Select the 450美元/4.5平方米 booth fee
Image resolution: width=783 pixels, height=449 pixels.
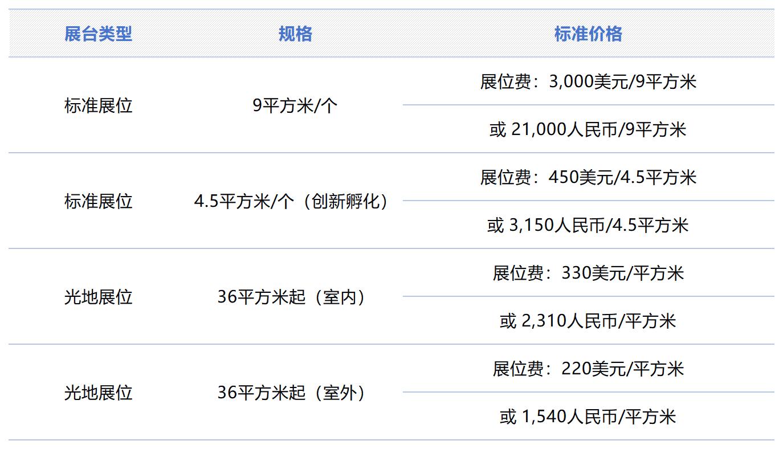[x=588, y=178]
